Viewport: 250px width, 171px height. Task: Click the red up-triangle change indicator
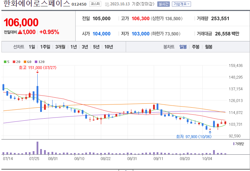20,32
